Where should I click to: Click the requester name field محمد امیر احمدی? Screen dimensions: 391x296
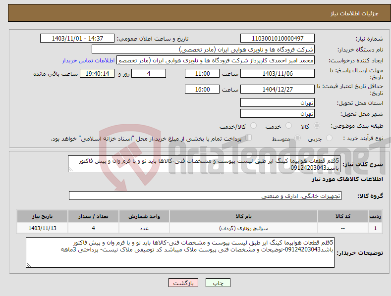point(216,60)
